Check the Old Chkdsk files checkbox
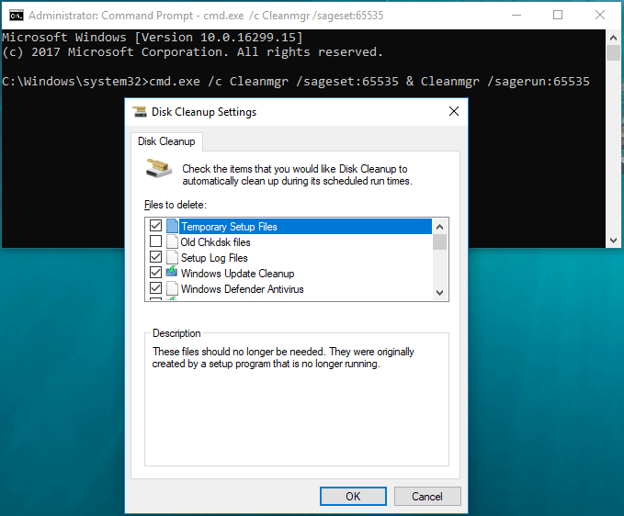 pyautogui.click(x=155, y=241)
